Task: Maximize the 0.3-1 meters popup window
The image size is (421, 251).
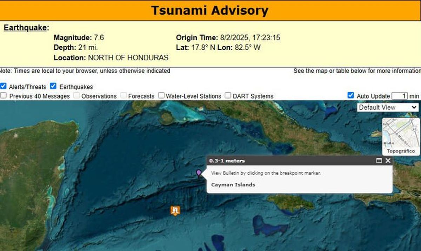Action: 379,161
